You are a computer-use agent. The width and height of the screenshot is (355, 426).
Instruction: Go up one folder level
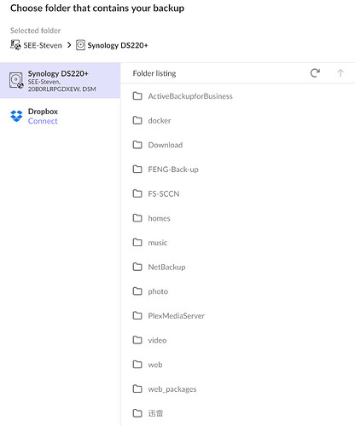(340, 73)
